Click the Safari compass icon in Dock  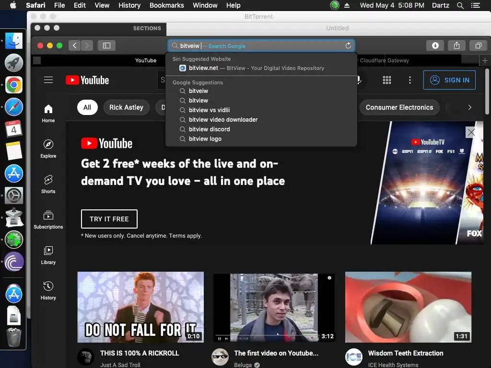coord(14,107)
